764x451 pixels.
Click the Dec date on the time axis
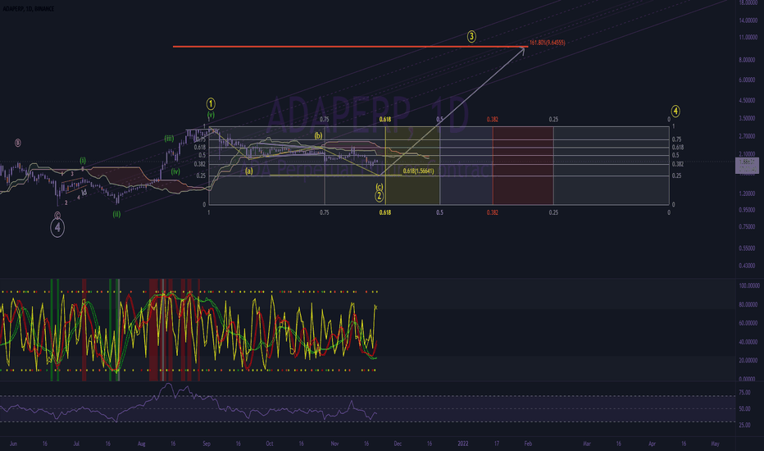pyautogui.click(x=398, y=444)
